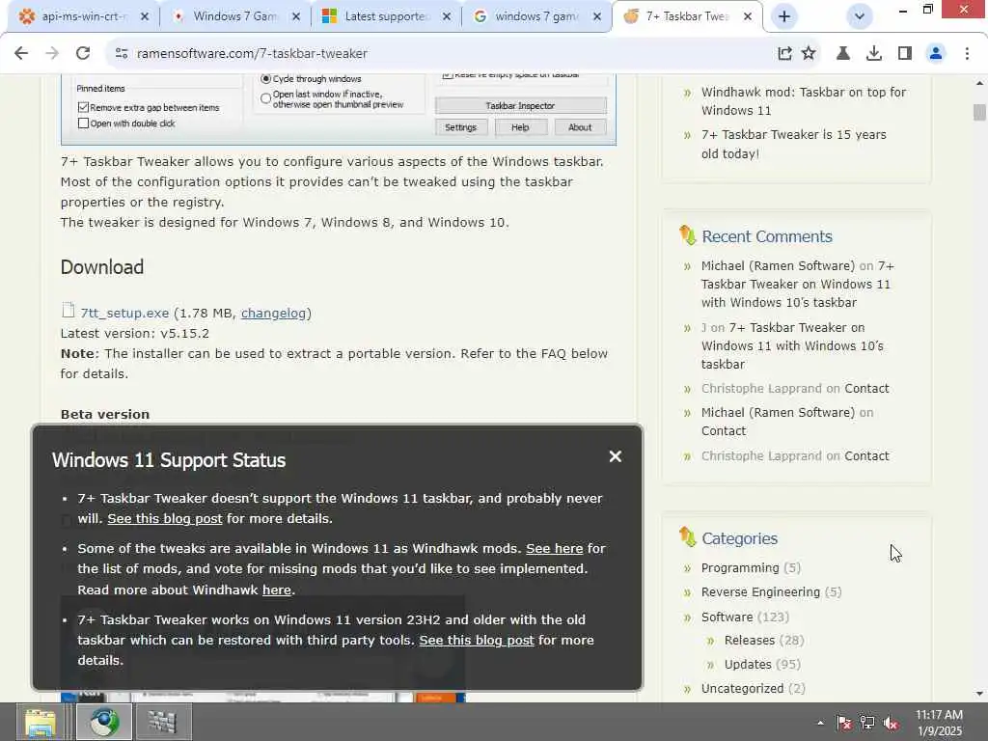
Task: Click the Chrome browser taskbar icon
Action: (104, 722)
